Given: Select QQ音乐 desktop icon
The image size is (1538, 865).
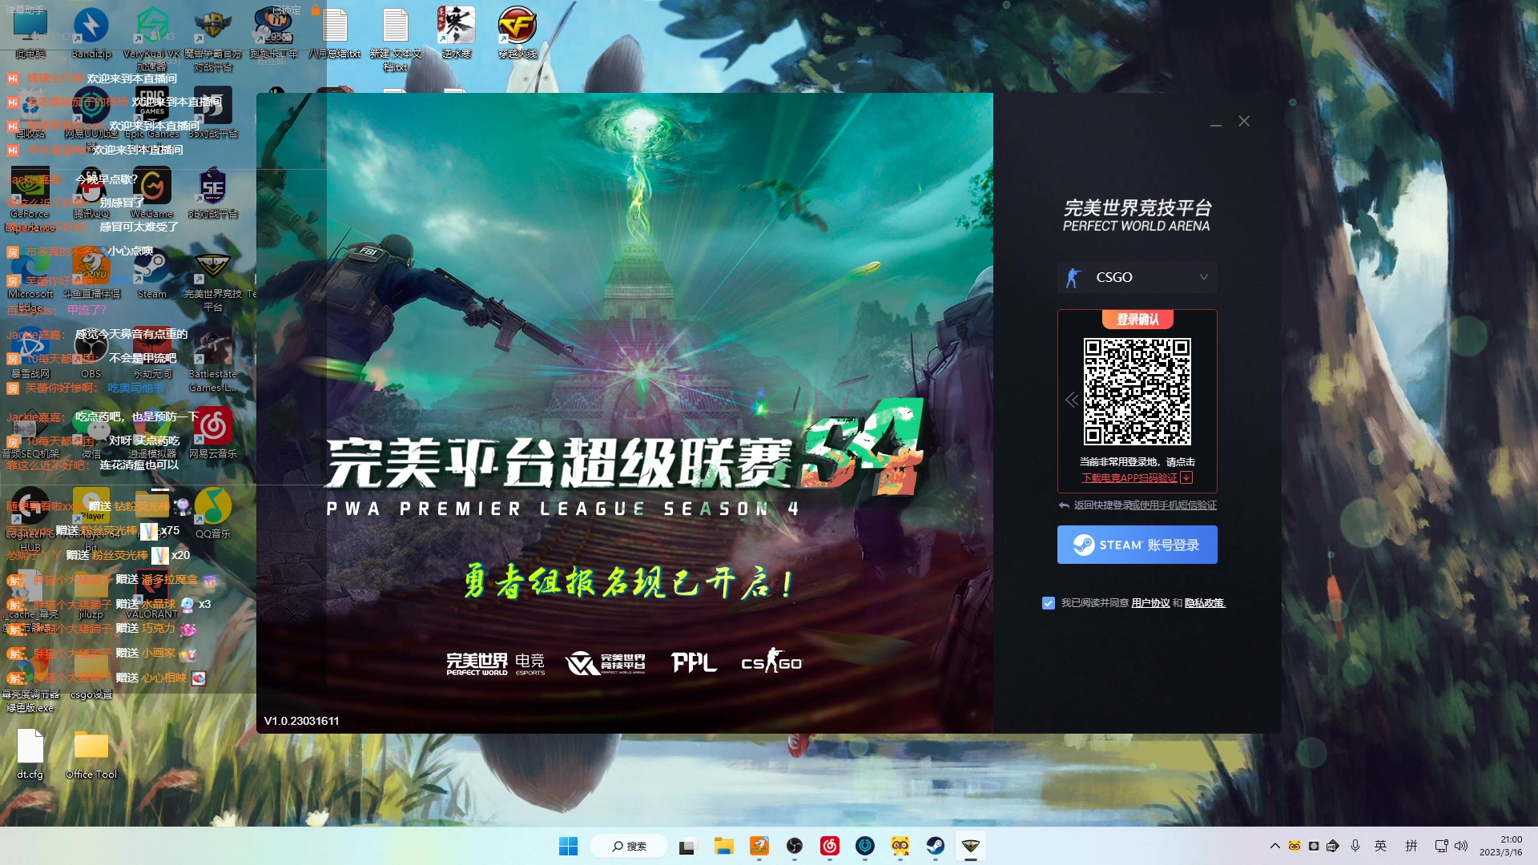Looking at the screenshot, I should [x=213, y=513].
